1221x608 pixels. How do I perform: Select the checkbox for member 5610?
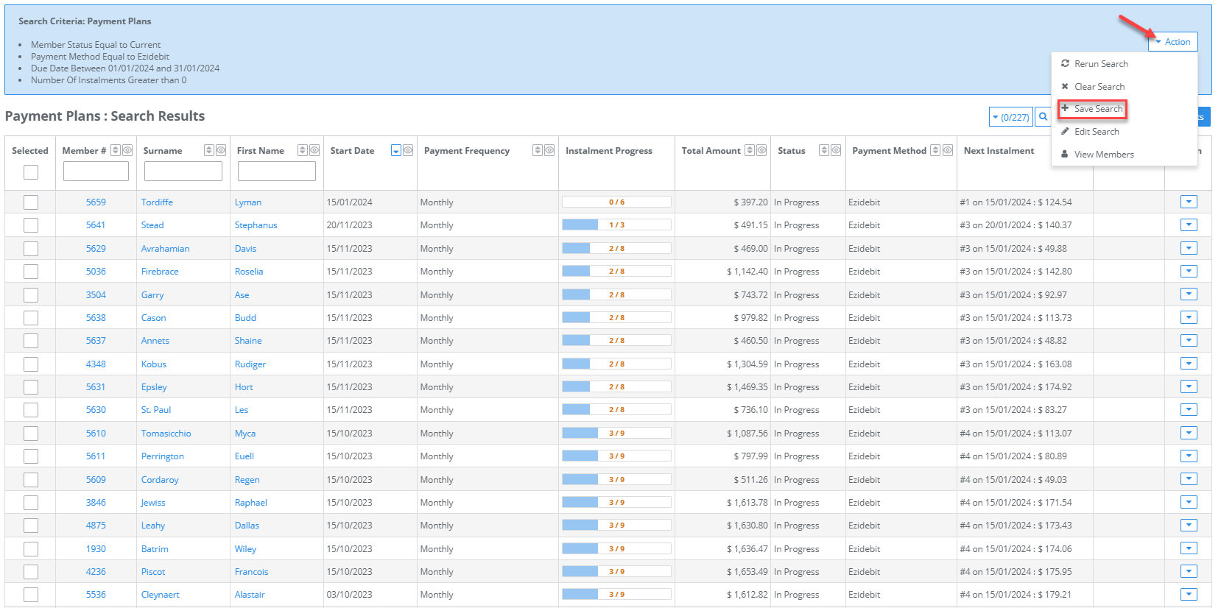[31, 434]
